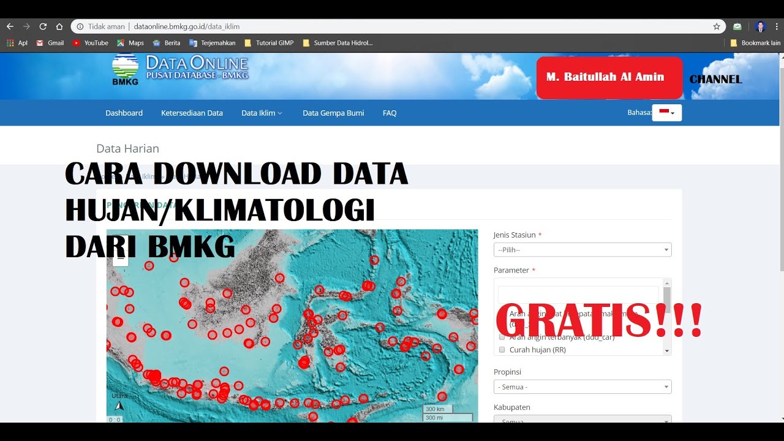Open the Gmail bookmark
The width and height of the screenshot is (784, 441).
point(50,43)
